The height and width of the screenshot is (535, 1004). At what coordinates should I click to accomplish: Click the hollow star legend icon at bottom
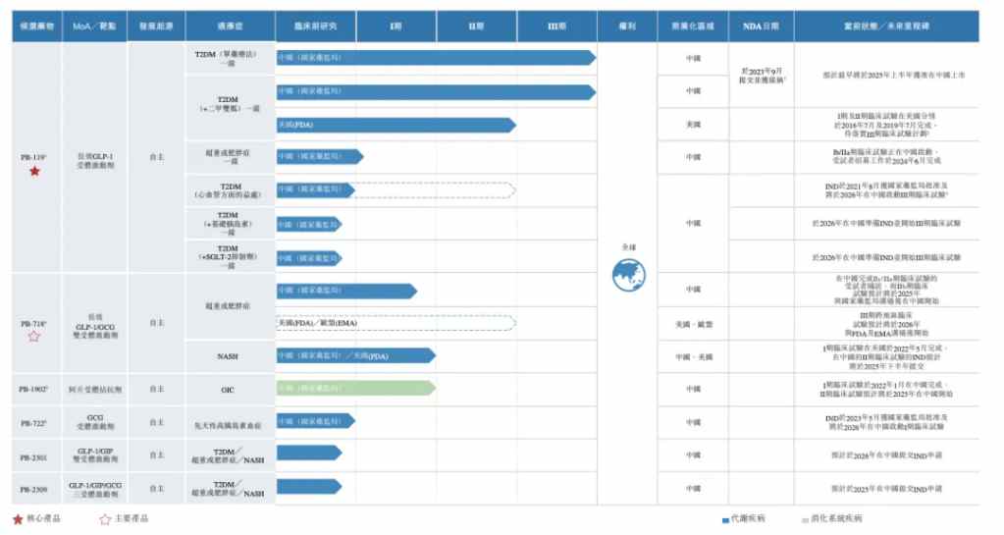104,518
